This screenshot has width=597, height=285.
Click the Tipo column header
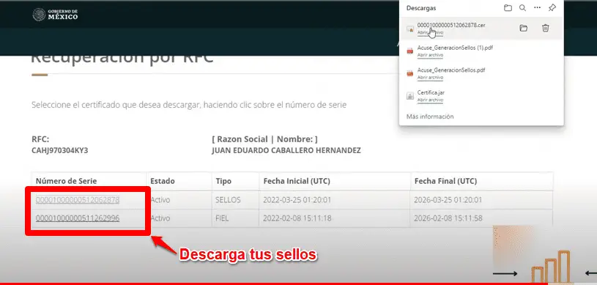click(x=223, y=181)
